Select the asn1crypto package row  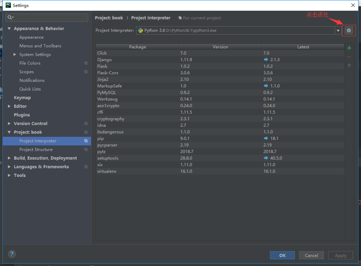coord(220,106)
